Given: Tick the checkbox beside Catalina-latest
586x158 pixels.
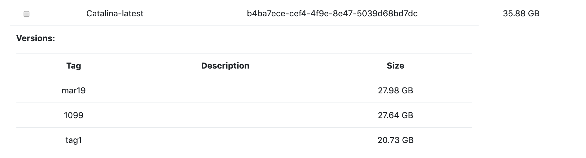Looking at the screenshot, I should pyautogui.click(x=27, y=14).
